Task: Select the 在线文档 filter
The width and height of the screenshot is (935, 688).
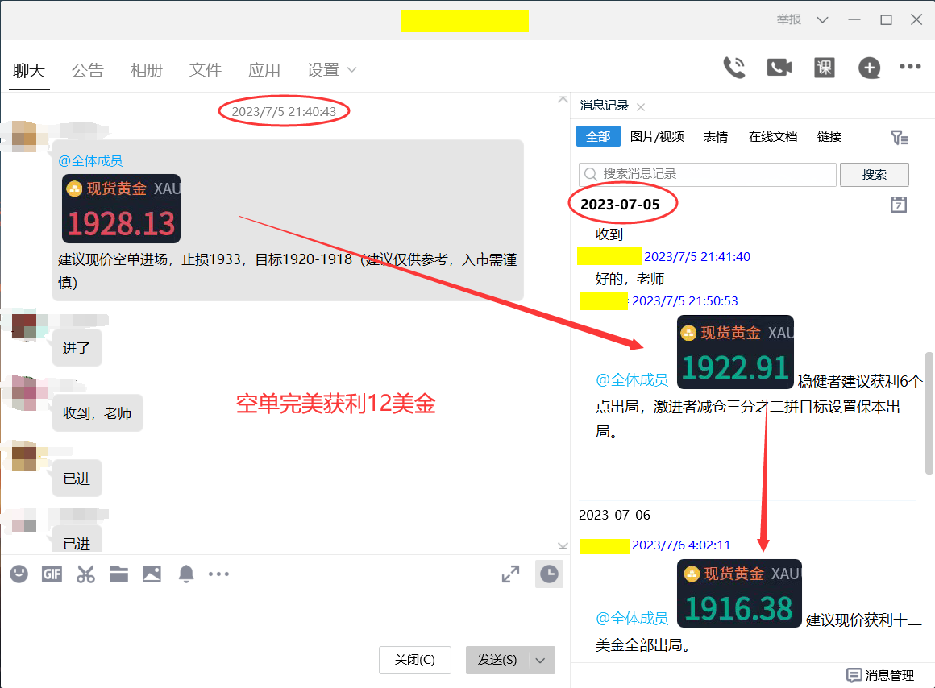Action: point(773,136)
